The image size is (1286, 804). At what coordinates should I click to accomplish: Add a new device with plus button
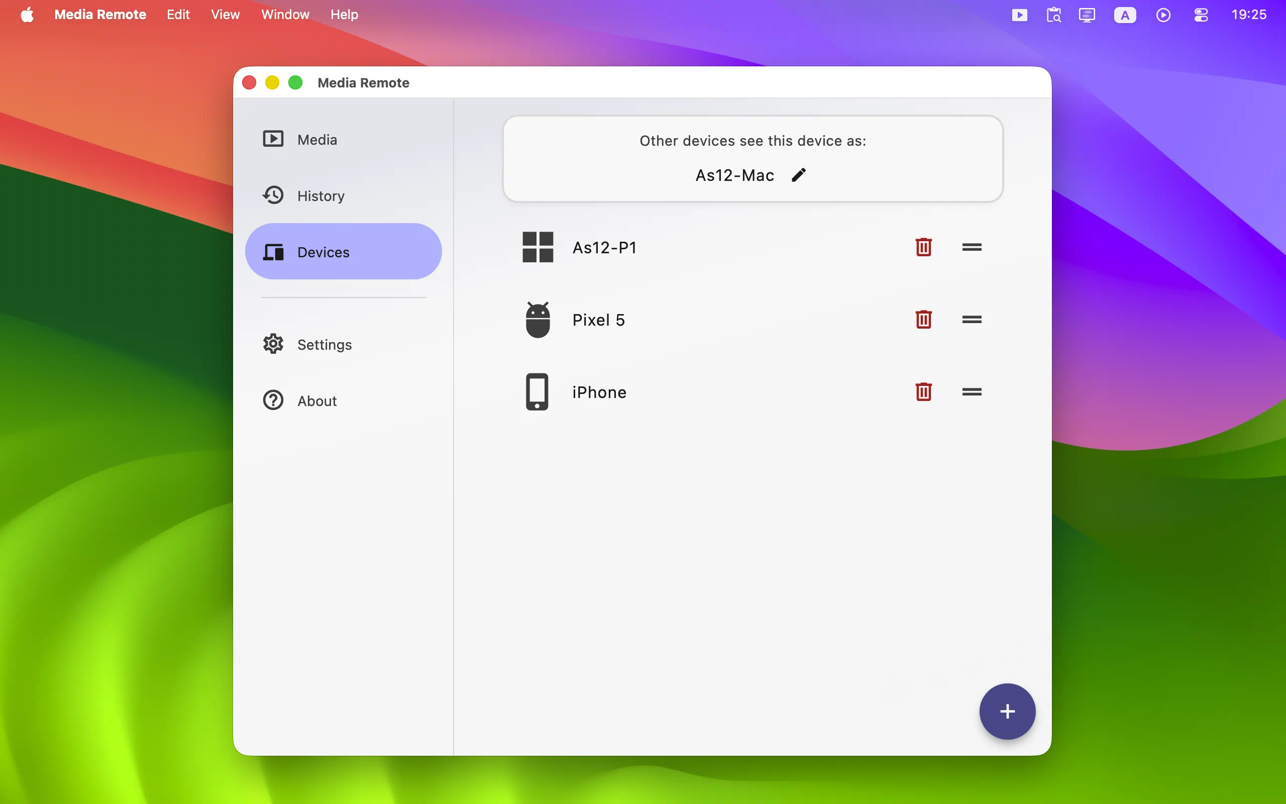(x=1008, y=711)
